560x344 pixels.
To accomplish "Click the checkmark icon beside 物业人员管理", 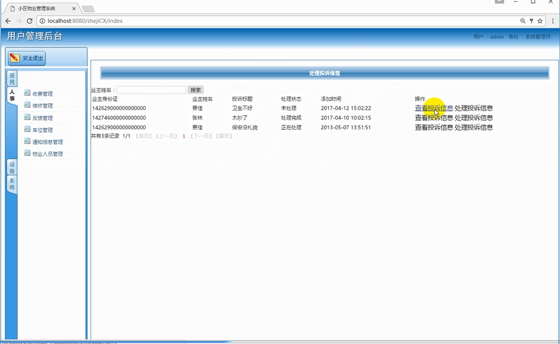I will pyautogui.click(x=27, y=153).
